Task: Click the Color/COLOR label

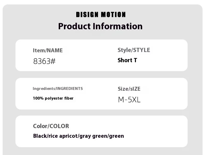Action: pyautogui.click(x=51, y=126)
